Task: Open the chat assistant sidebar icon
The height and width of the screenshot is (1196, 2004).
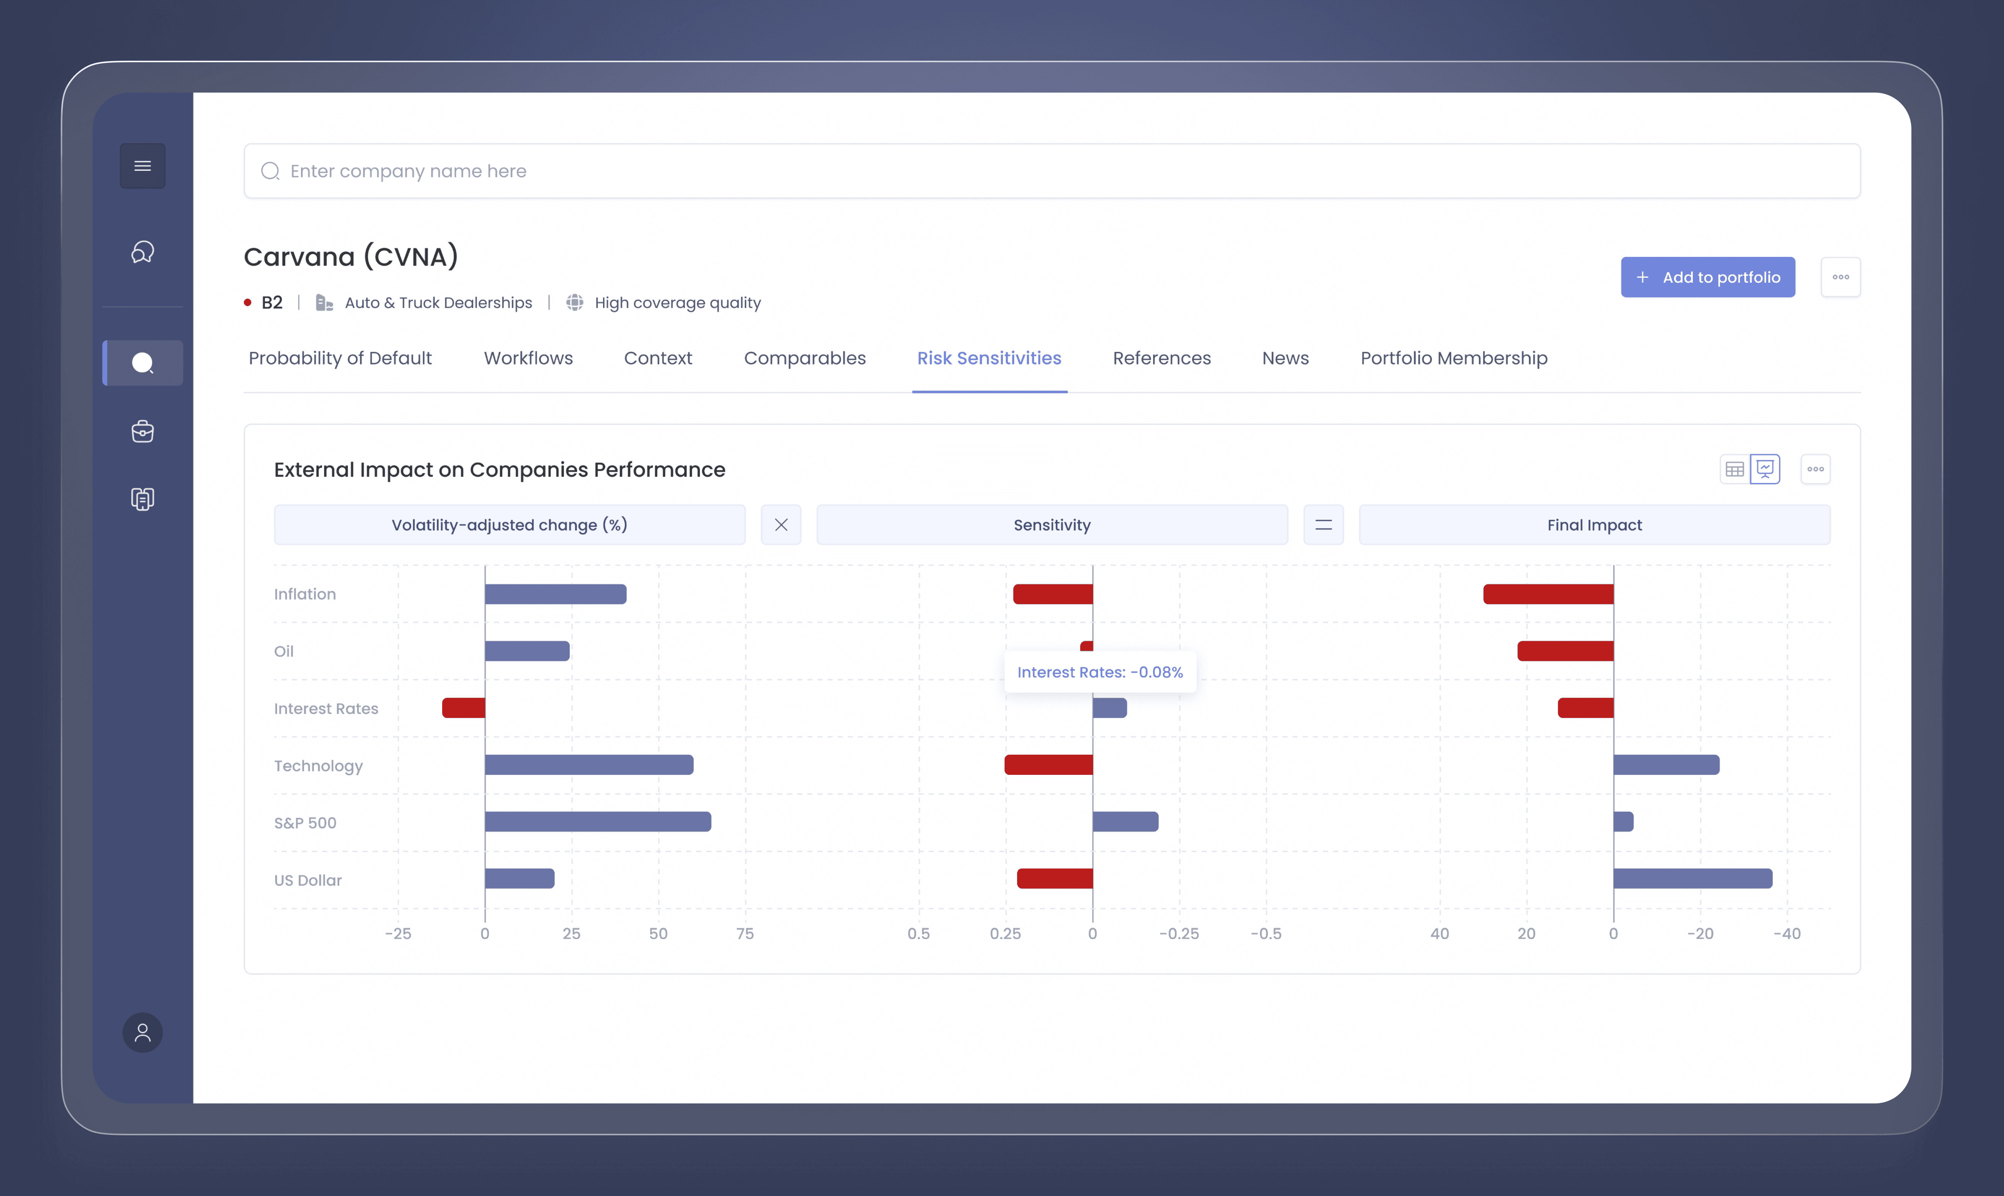Action: click(143, 252)
